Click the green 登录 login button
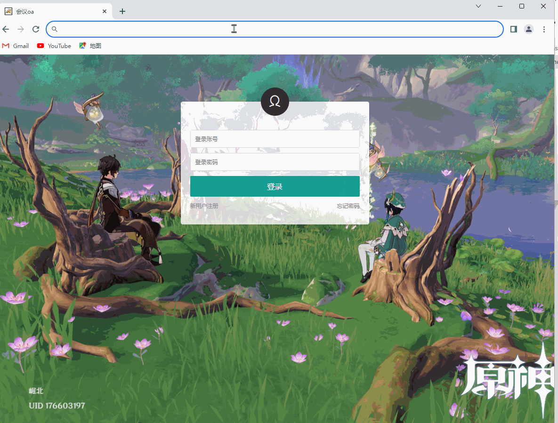 point(275,186)
